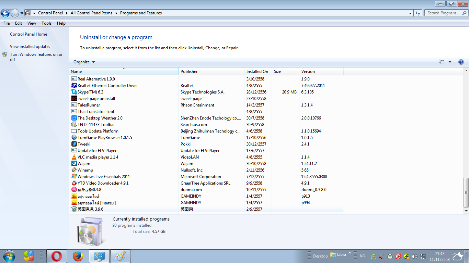469x263 pixels.
Task: Click the Tools Update Platform icon
Action: pos(74,131)
